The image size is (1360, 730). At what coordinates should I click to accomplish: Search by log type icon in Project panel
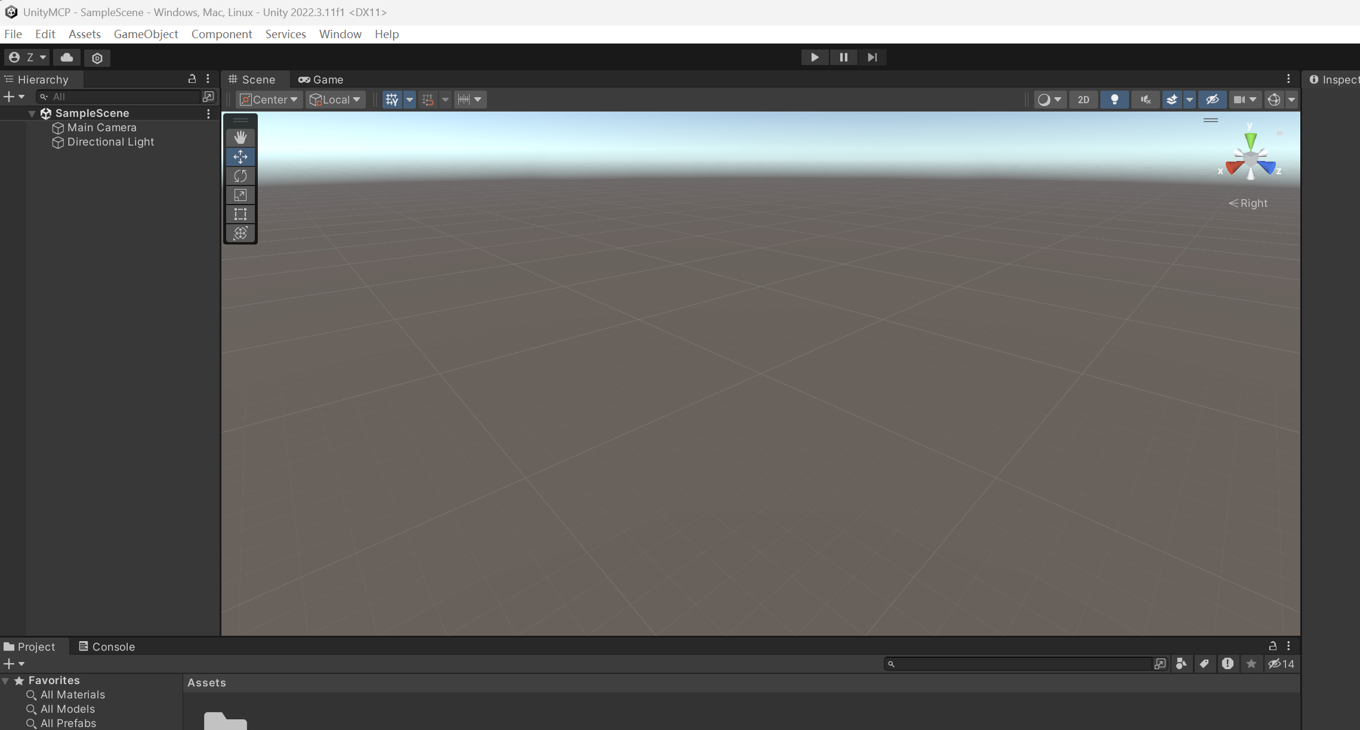[x=1228, y=664]
